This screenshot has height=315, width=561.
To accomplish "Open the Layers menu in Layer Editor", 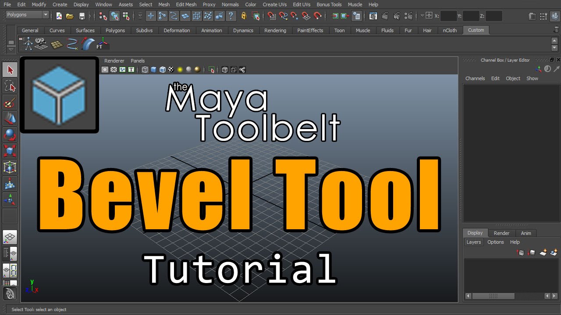I will click(473, 242).
